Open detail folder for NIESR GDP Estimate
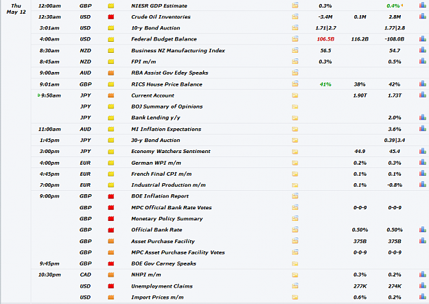 pos(295,5)
